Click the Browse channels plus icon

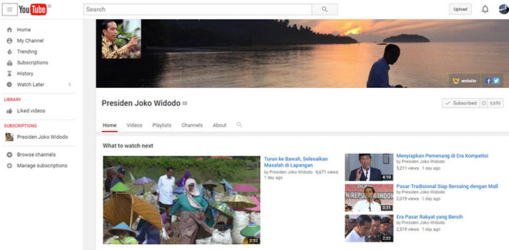pos(9,155)
